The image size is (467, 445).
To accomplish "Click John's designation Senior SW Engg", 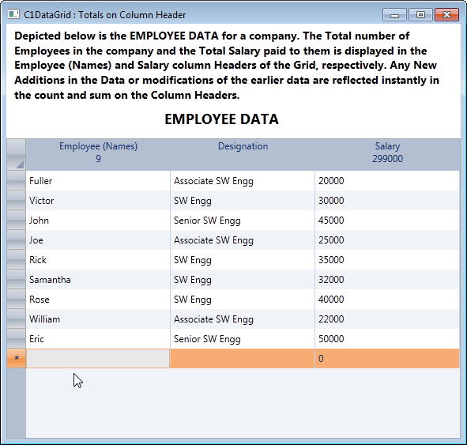I will point(243,220).
